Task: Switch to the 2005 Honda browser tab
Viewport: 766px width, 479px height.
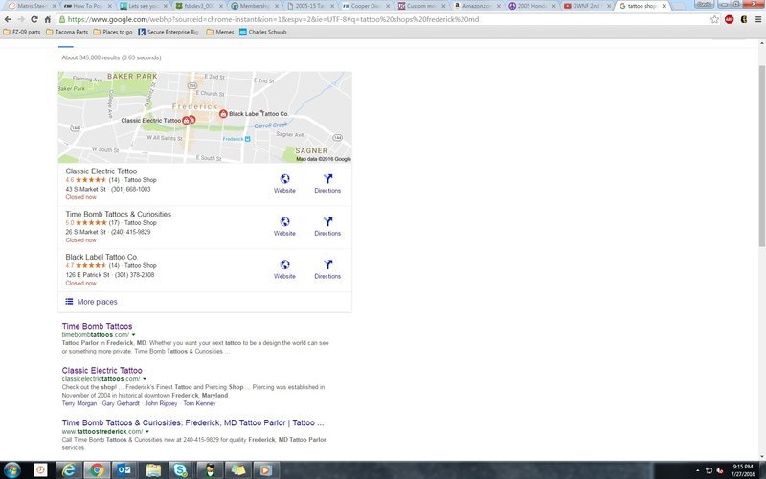Action: click(x=531, y=6)
